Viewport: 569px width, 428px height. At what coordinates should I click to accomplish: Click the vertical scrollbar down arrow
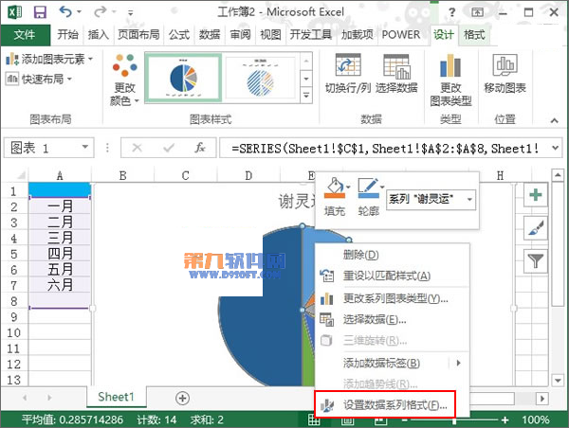tap(558, 380)
